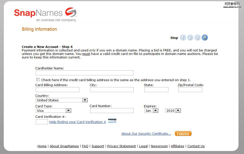Image resolution: width=244 pixels, height=154 pixels.
Task: Open About Our Security Certificate link
Action: (146, 134)
